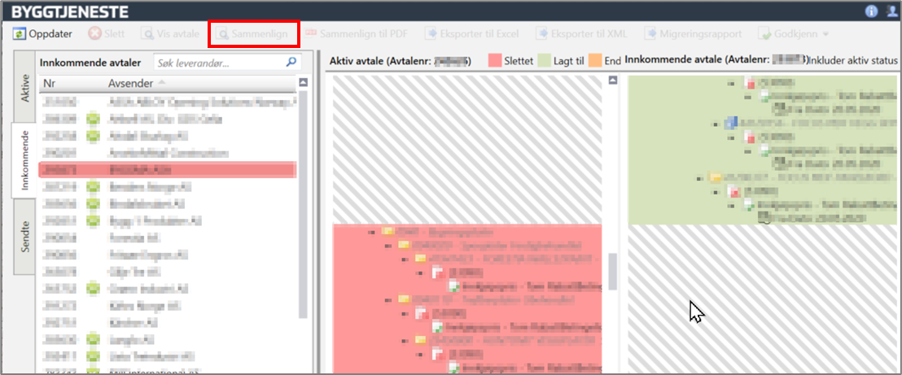Click the user profile icon top right
902x375 pixels.
[x=890, y=11]
